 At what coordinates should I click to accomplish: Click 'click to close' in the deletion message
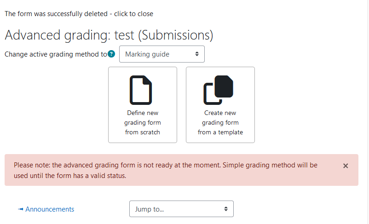(x=134, y=14)
